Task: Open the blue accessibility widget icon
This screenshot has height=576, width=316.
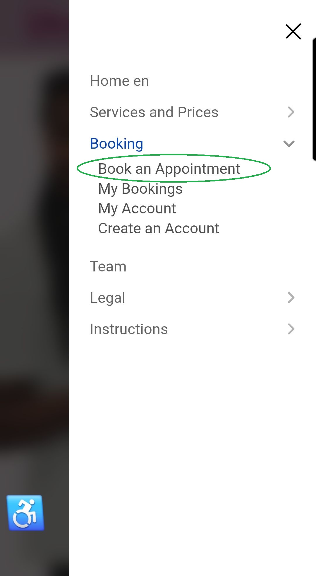Action: point(26,513)
